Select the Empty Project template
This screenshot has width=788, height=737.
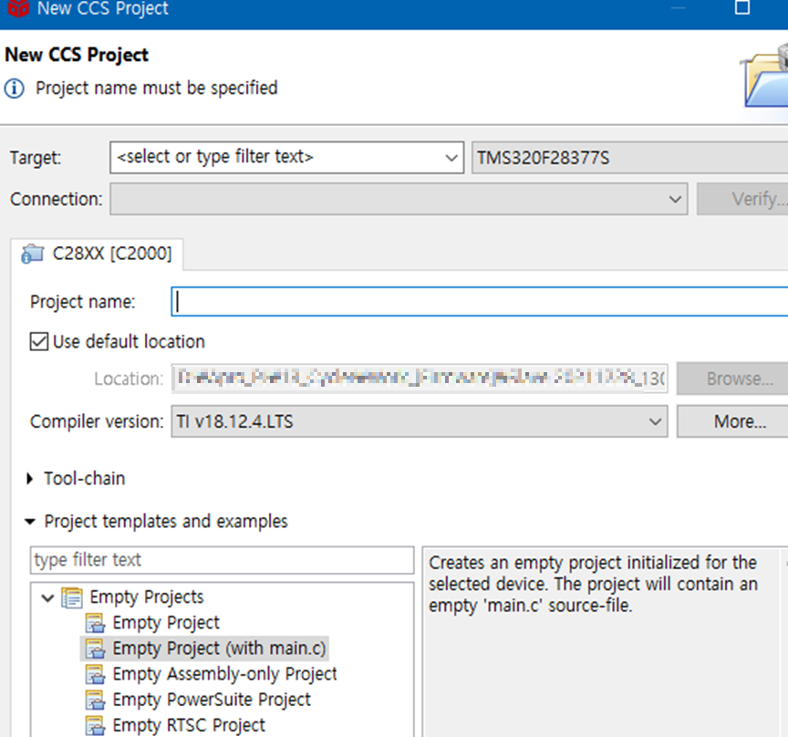tap(166, 623)
